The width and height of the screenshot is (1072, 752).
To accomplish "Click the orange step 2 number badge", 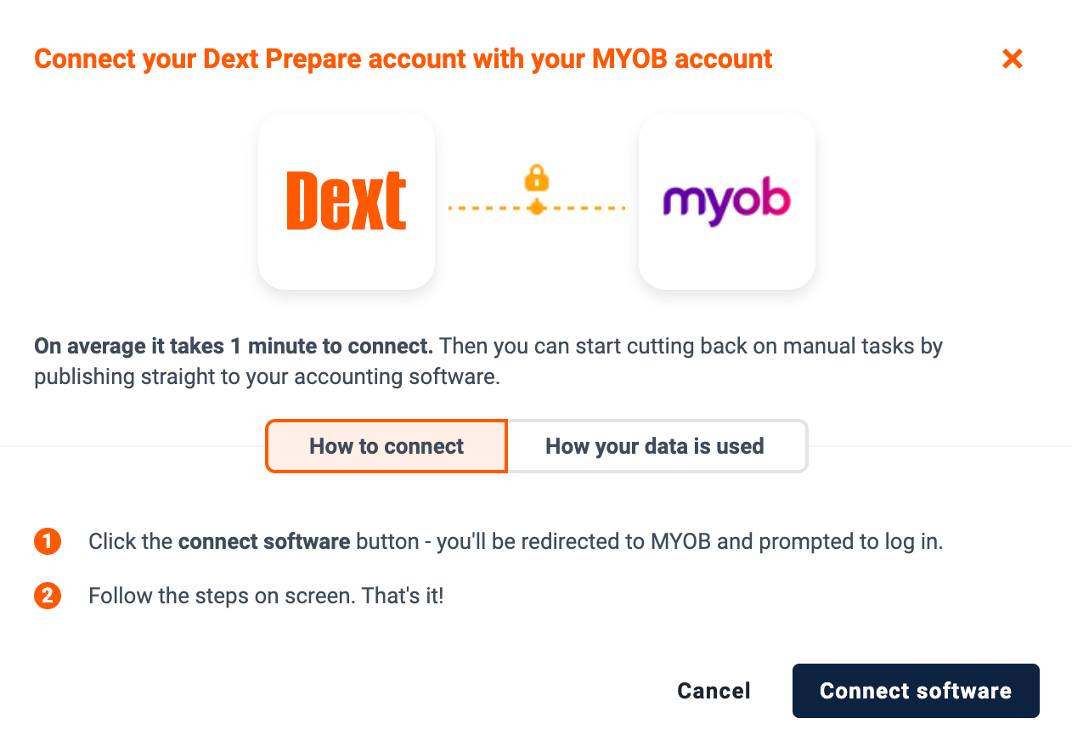I will click(48, 596).
